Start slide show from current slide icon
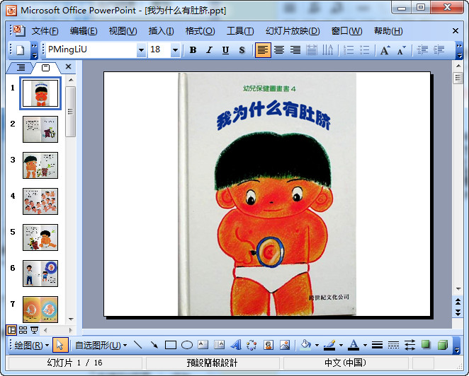Image resolution: width=469 pixels, height=376 pixels. 35,330
